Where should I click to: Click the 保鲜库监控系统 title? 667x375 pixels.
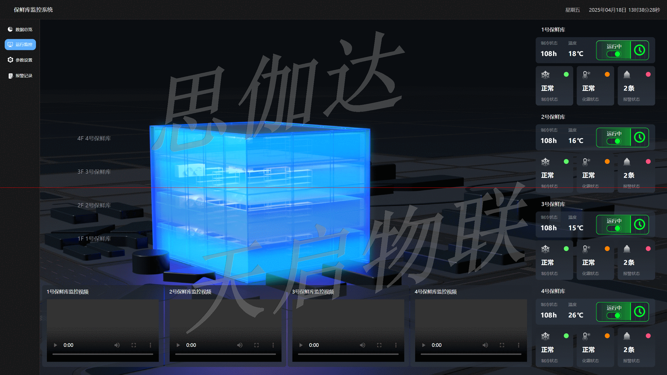point(33,10)
